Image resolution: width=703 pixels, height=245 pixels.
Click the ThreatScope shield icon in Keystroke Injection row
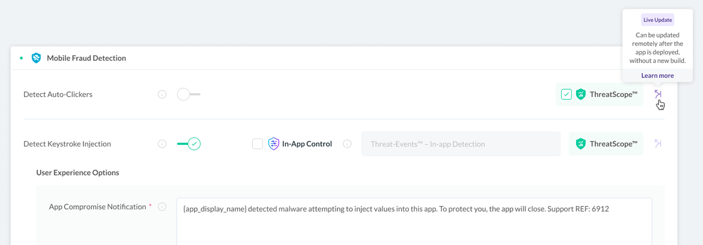tap(581, 144)
